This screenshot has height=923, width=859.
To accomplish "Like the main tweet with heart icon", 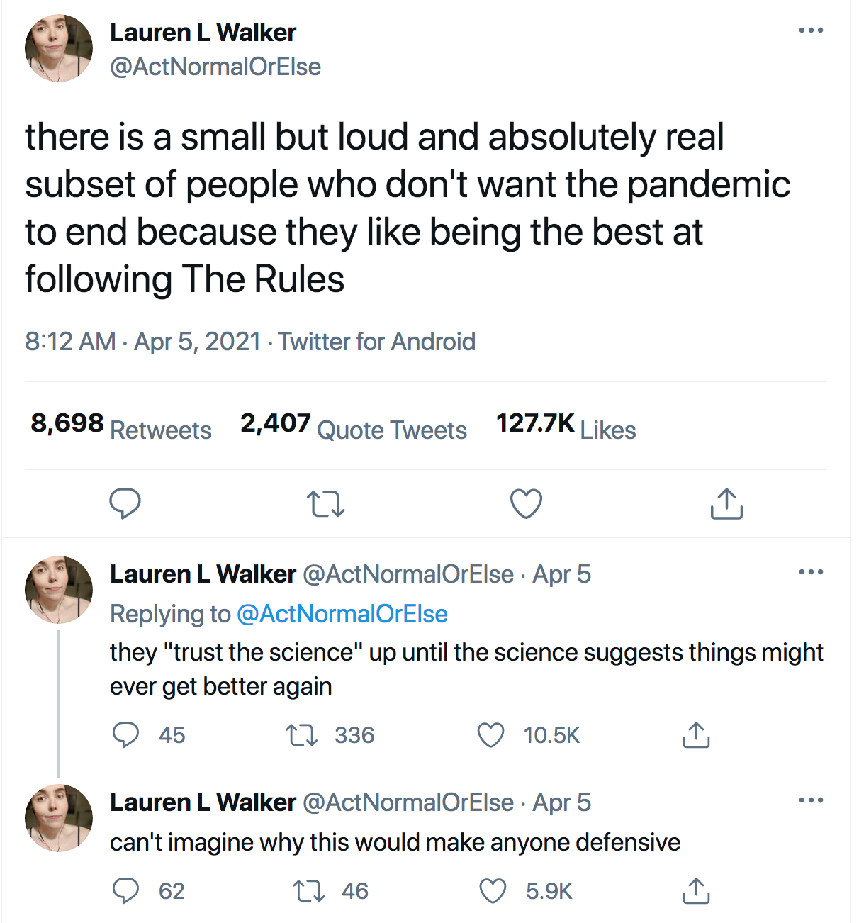I will 526,504.
